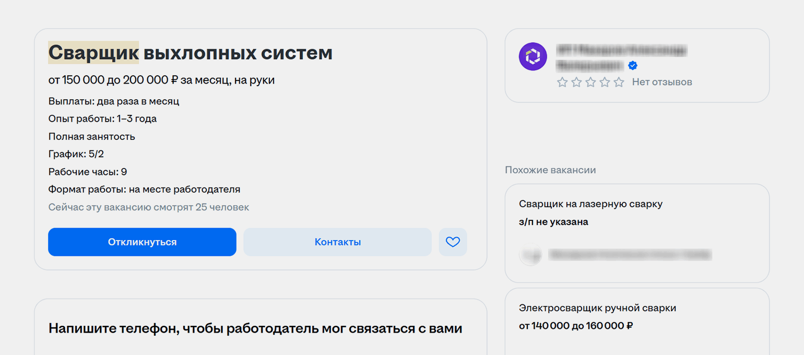Open employer Контакты
This screenshot has width=804, height=355.
(337, 242)
